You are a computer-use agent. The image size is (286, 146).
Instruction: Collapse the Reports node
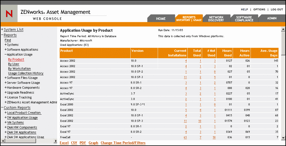pos(2,35)
